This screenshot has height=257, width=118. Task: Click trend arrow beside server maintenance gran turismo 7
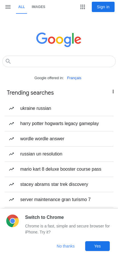(11, 200)
